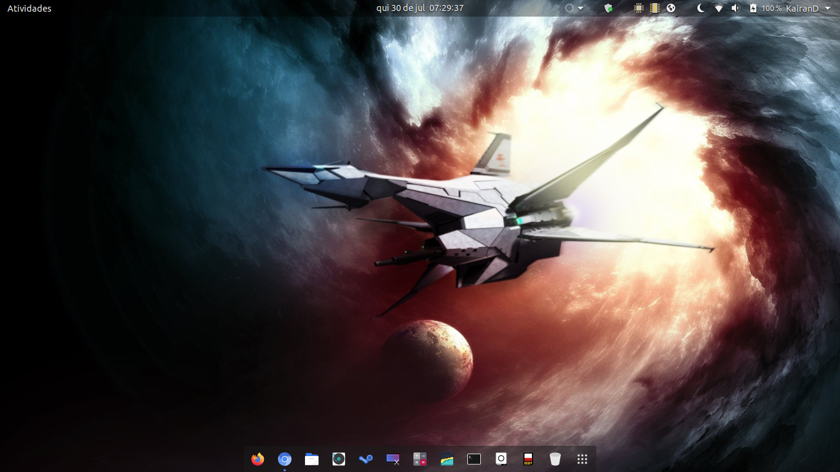Open the clock and calendar menu

click(x=420, y=9)
